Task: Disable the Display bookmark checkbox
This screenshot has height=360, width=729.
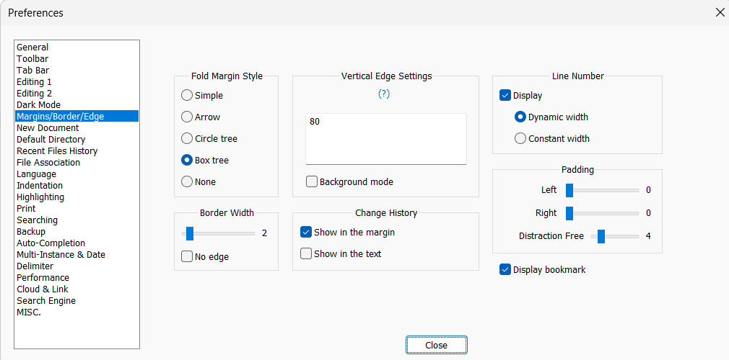Action: [x=505, y=270]
